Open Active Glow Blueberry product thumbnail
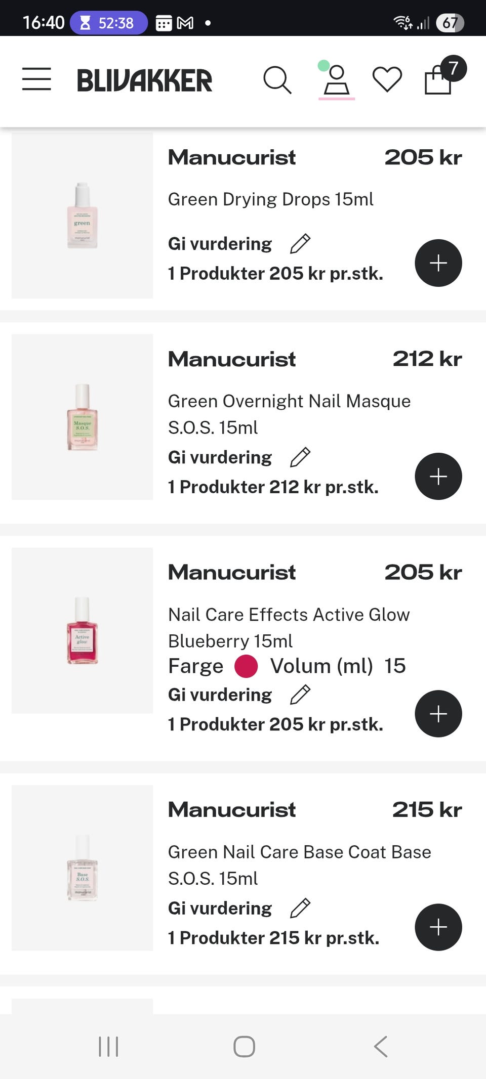Image resolution: width=486 pixels, height=1079 pixels. click(83, 630)
